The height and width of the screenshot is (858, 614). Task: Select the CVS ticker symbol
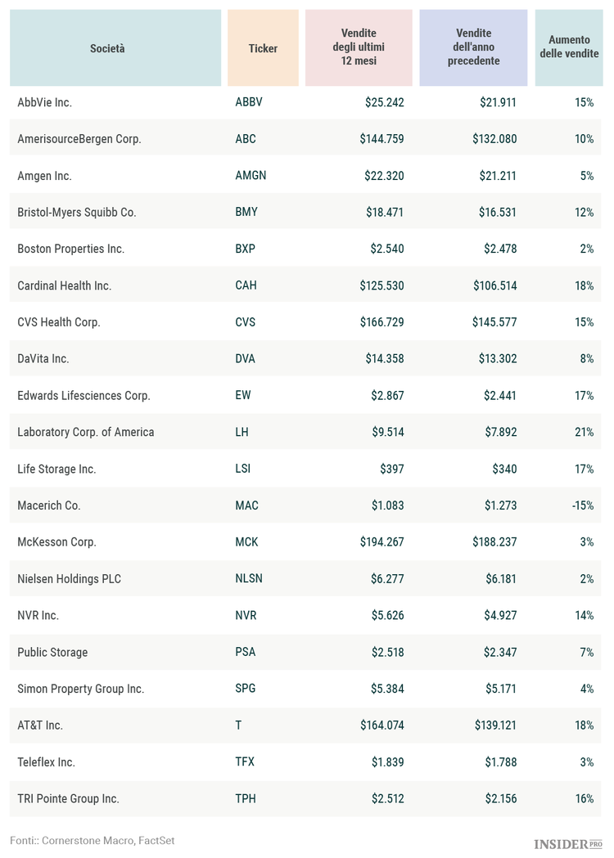246,322
